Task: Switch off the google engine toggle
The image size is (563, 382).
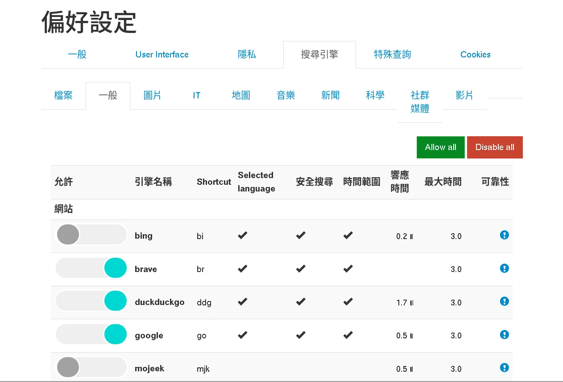Action: [x=91, y=334]
